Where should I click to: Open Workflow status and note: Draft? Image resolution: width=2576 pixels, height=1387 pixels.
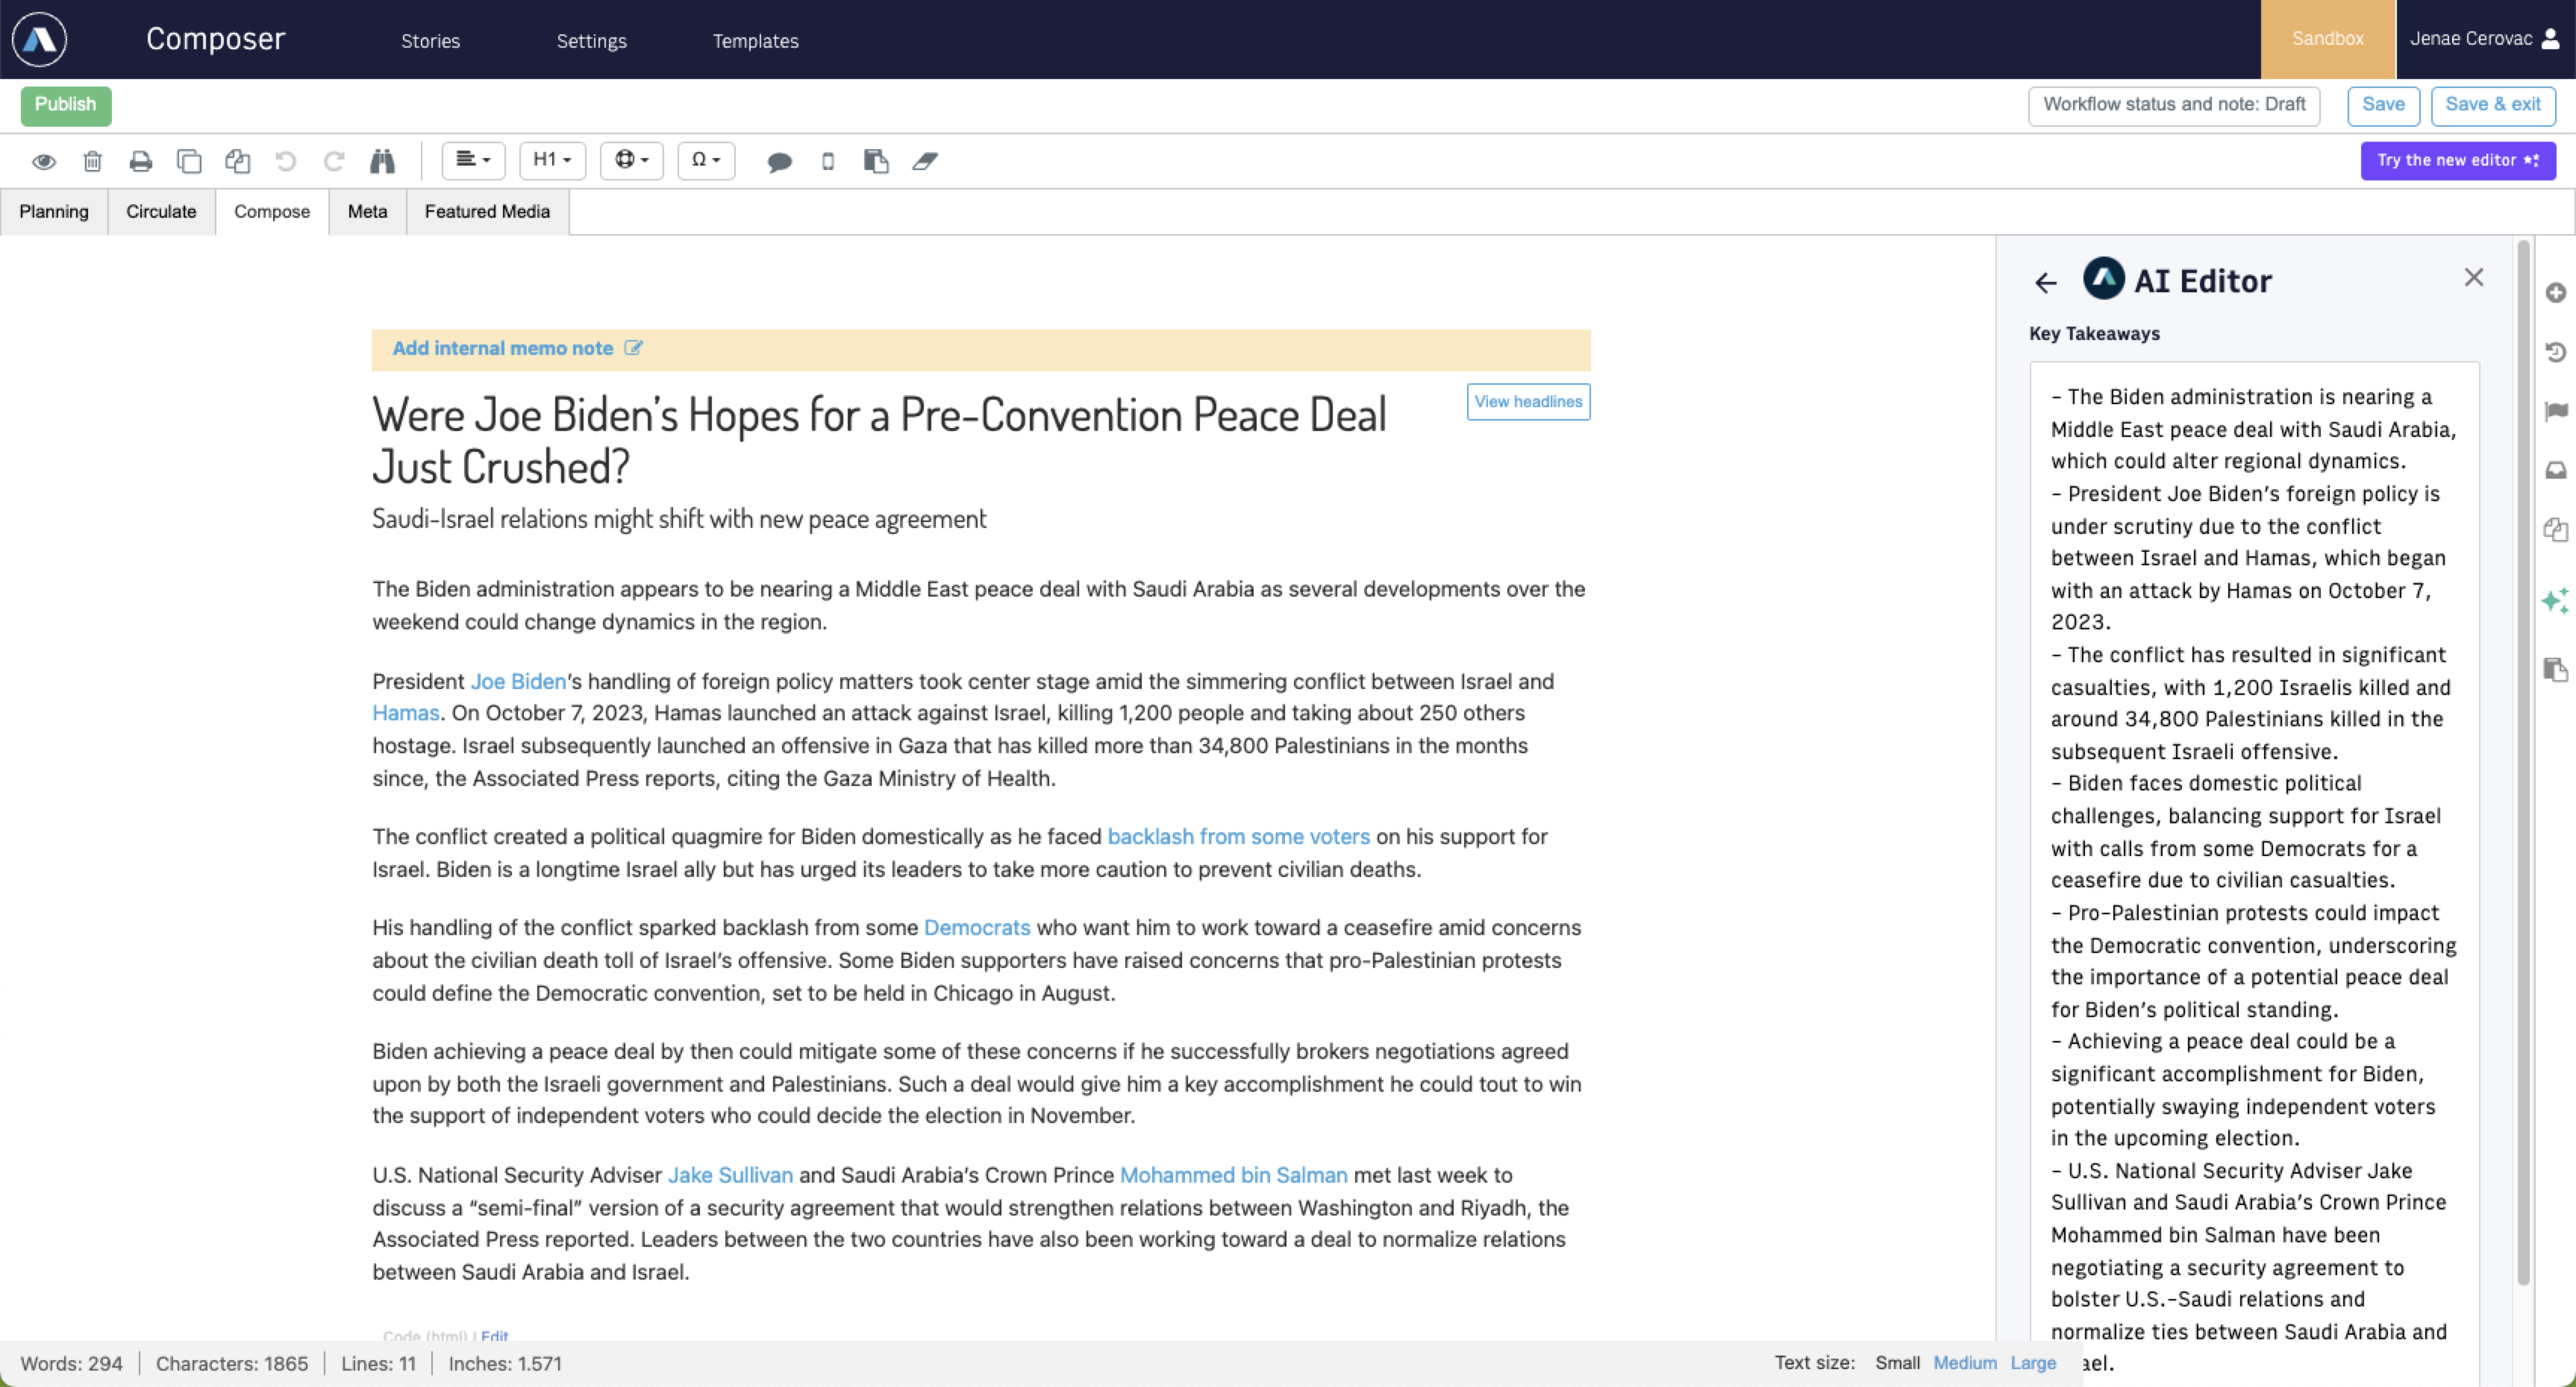click(2174, 105)
